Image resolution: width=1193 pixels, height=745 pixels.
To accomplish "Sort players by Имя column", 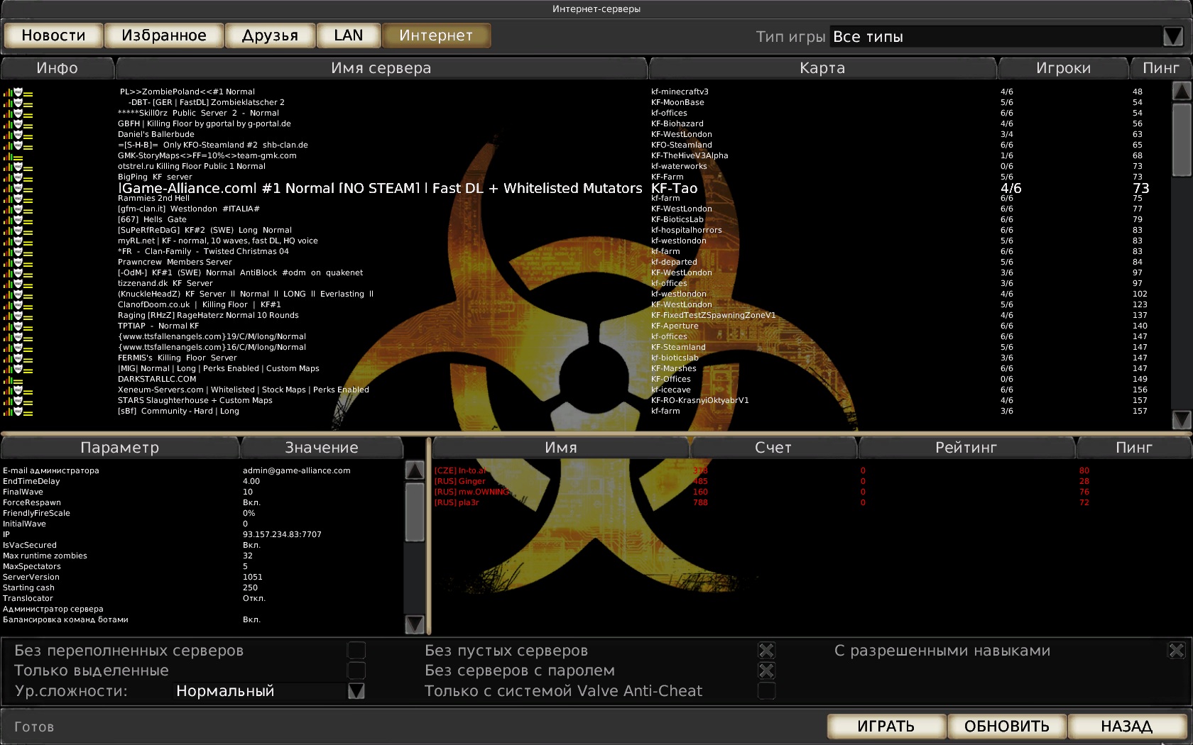I will click(561, 448).
